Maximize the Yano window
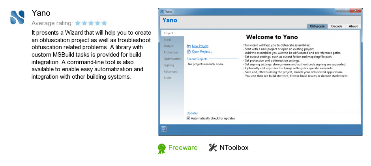Viewport: 371px width, 166px height. coord(345,11)
